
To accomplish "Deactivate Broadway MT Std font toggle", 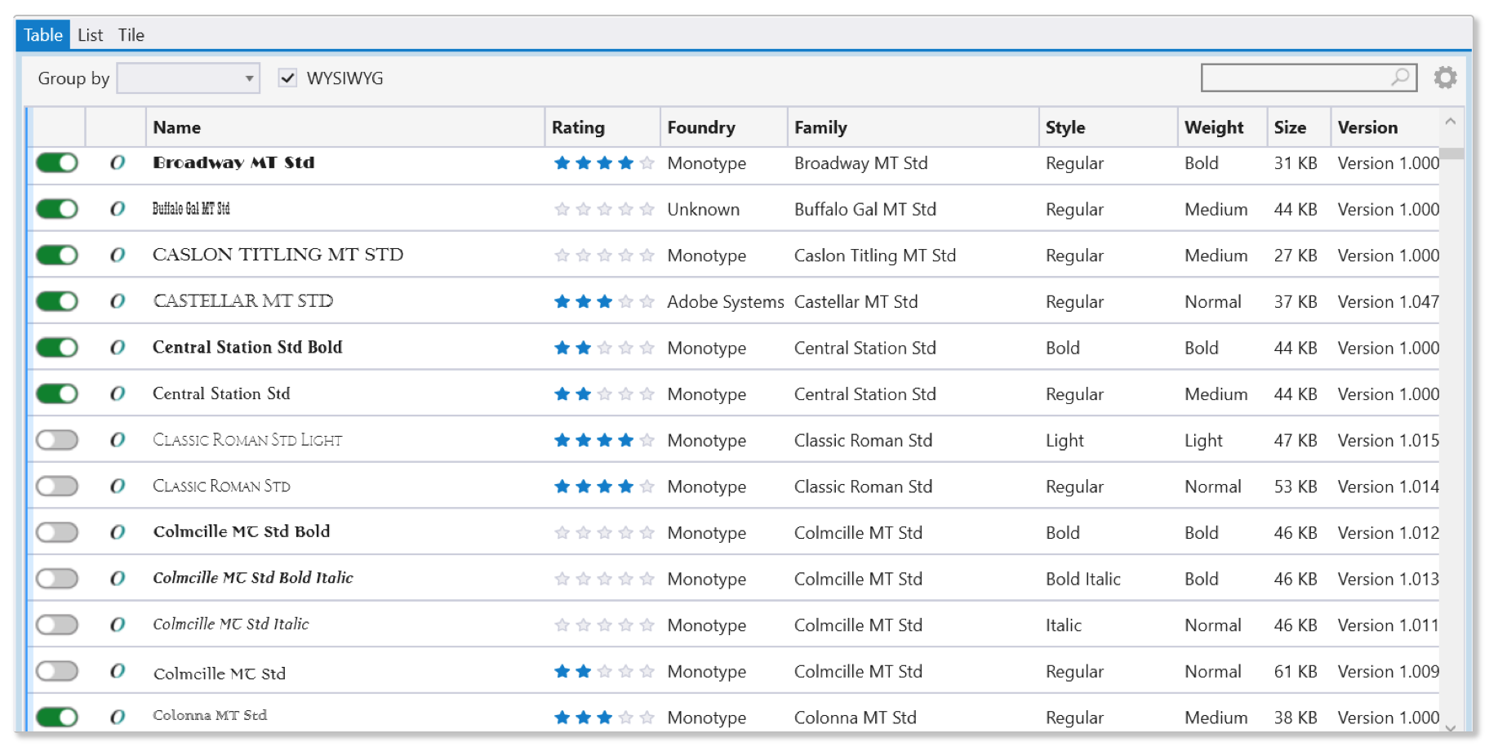I will coord(57,162).
